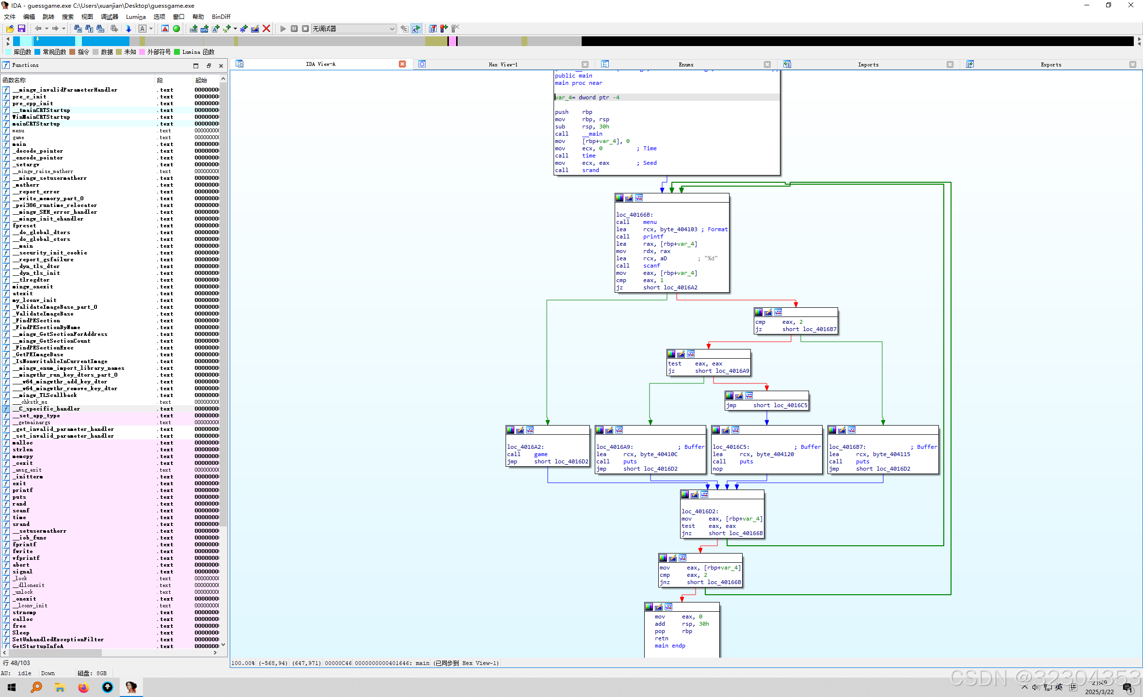Close the IDA View-A tab
This screenshot has height=697, width=1143.
pyautogui.click(x=402, y=64)
